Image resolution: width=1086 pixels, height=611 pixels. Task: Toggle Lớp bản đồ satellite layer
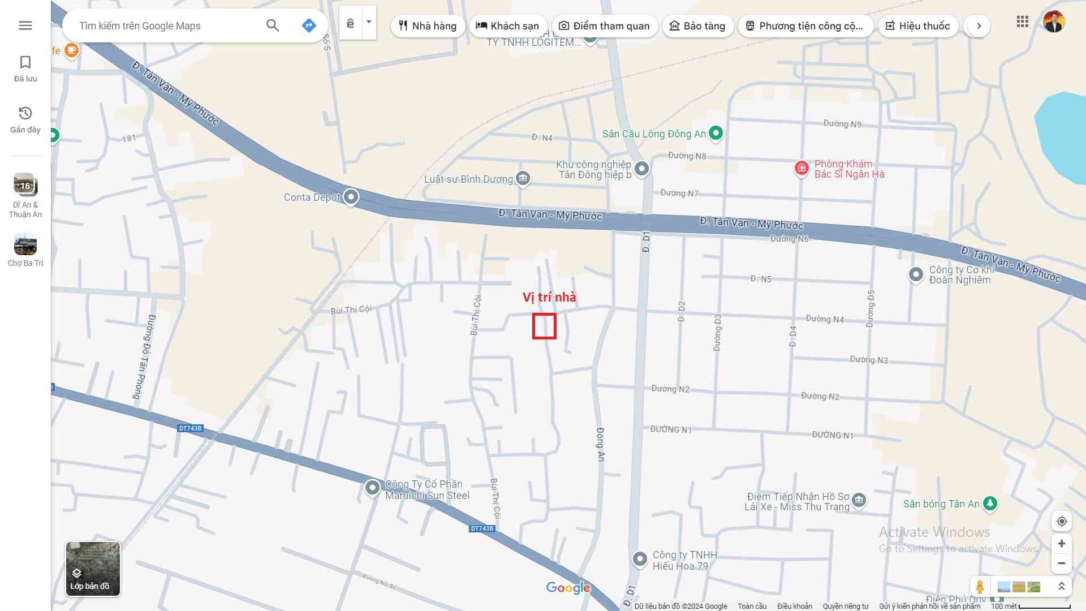point(93,569)
